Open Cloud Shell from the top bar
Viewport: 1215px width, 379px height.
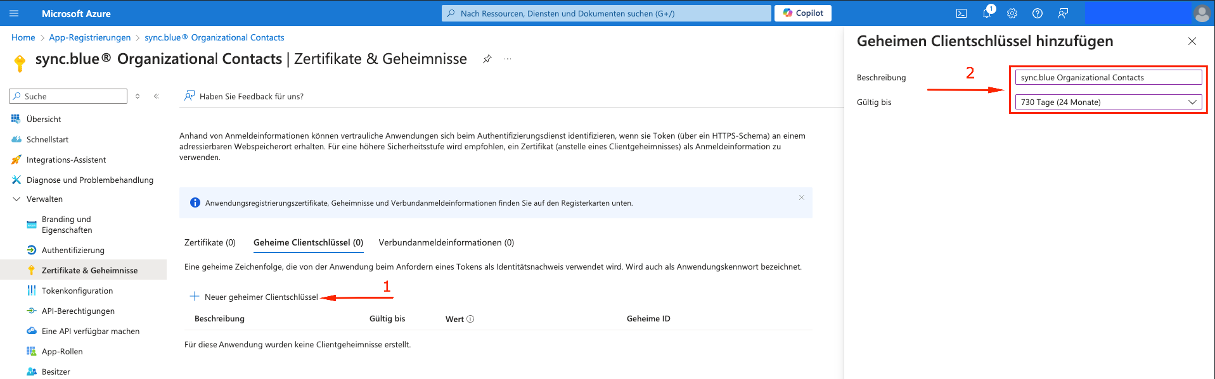pos(961,13)
